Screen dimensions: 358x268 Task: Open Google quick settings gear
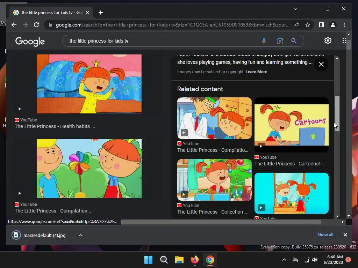tap(328, 40)
